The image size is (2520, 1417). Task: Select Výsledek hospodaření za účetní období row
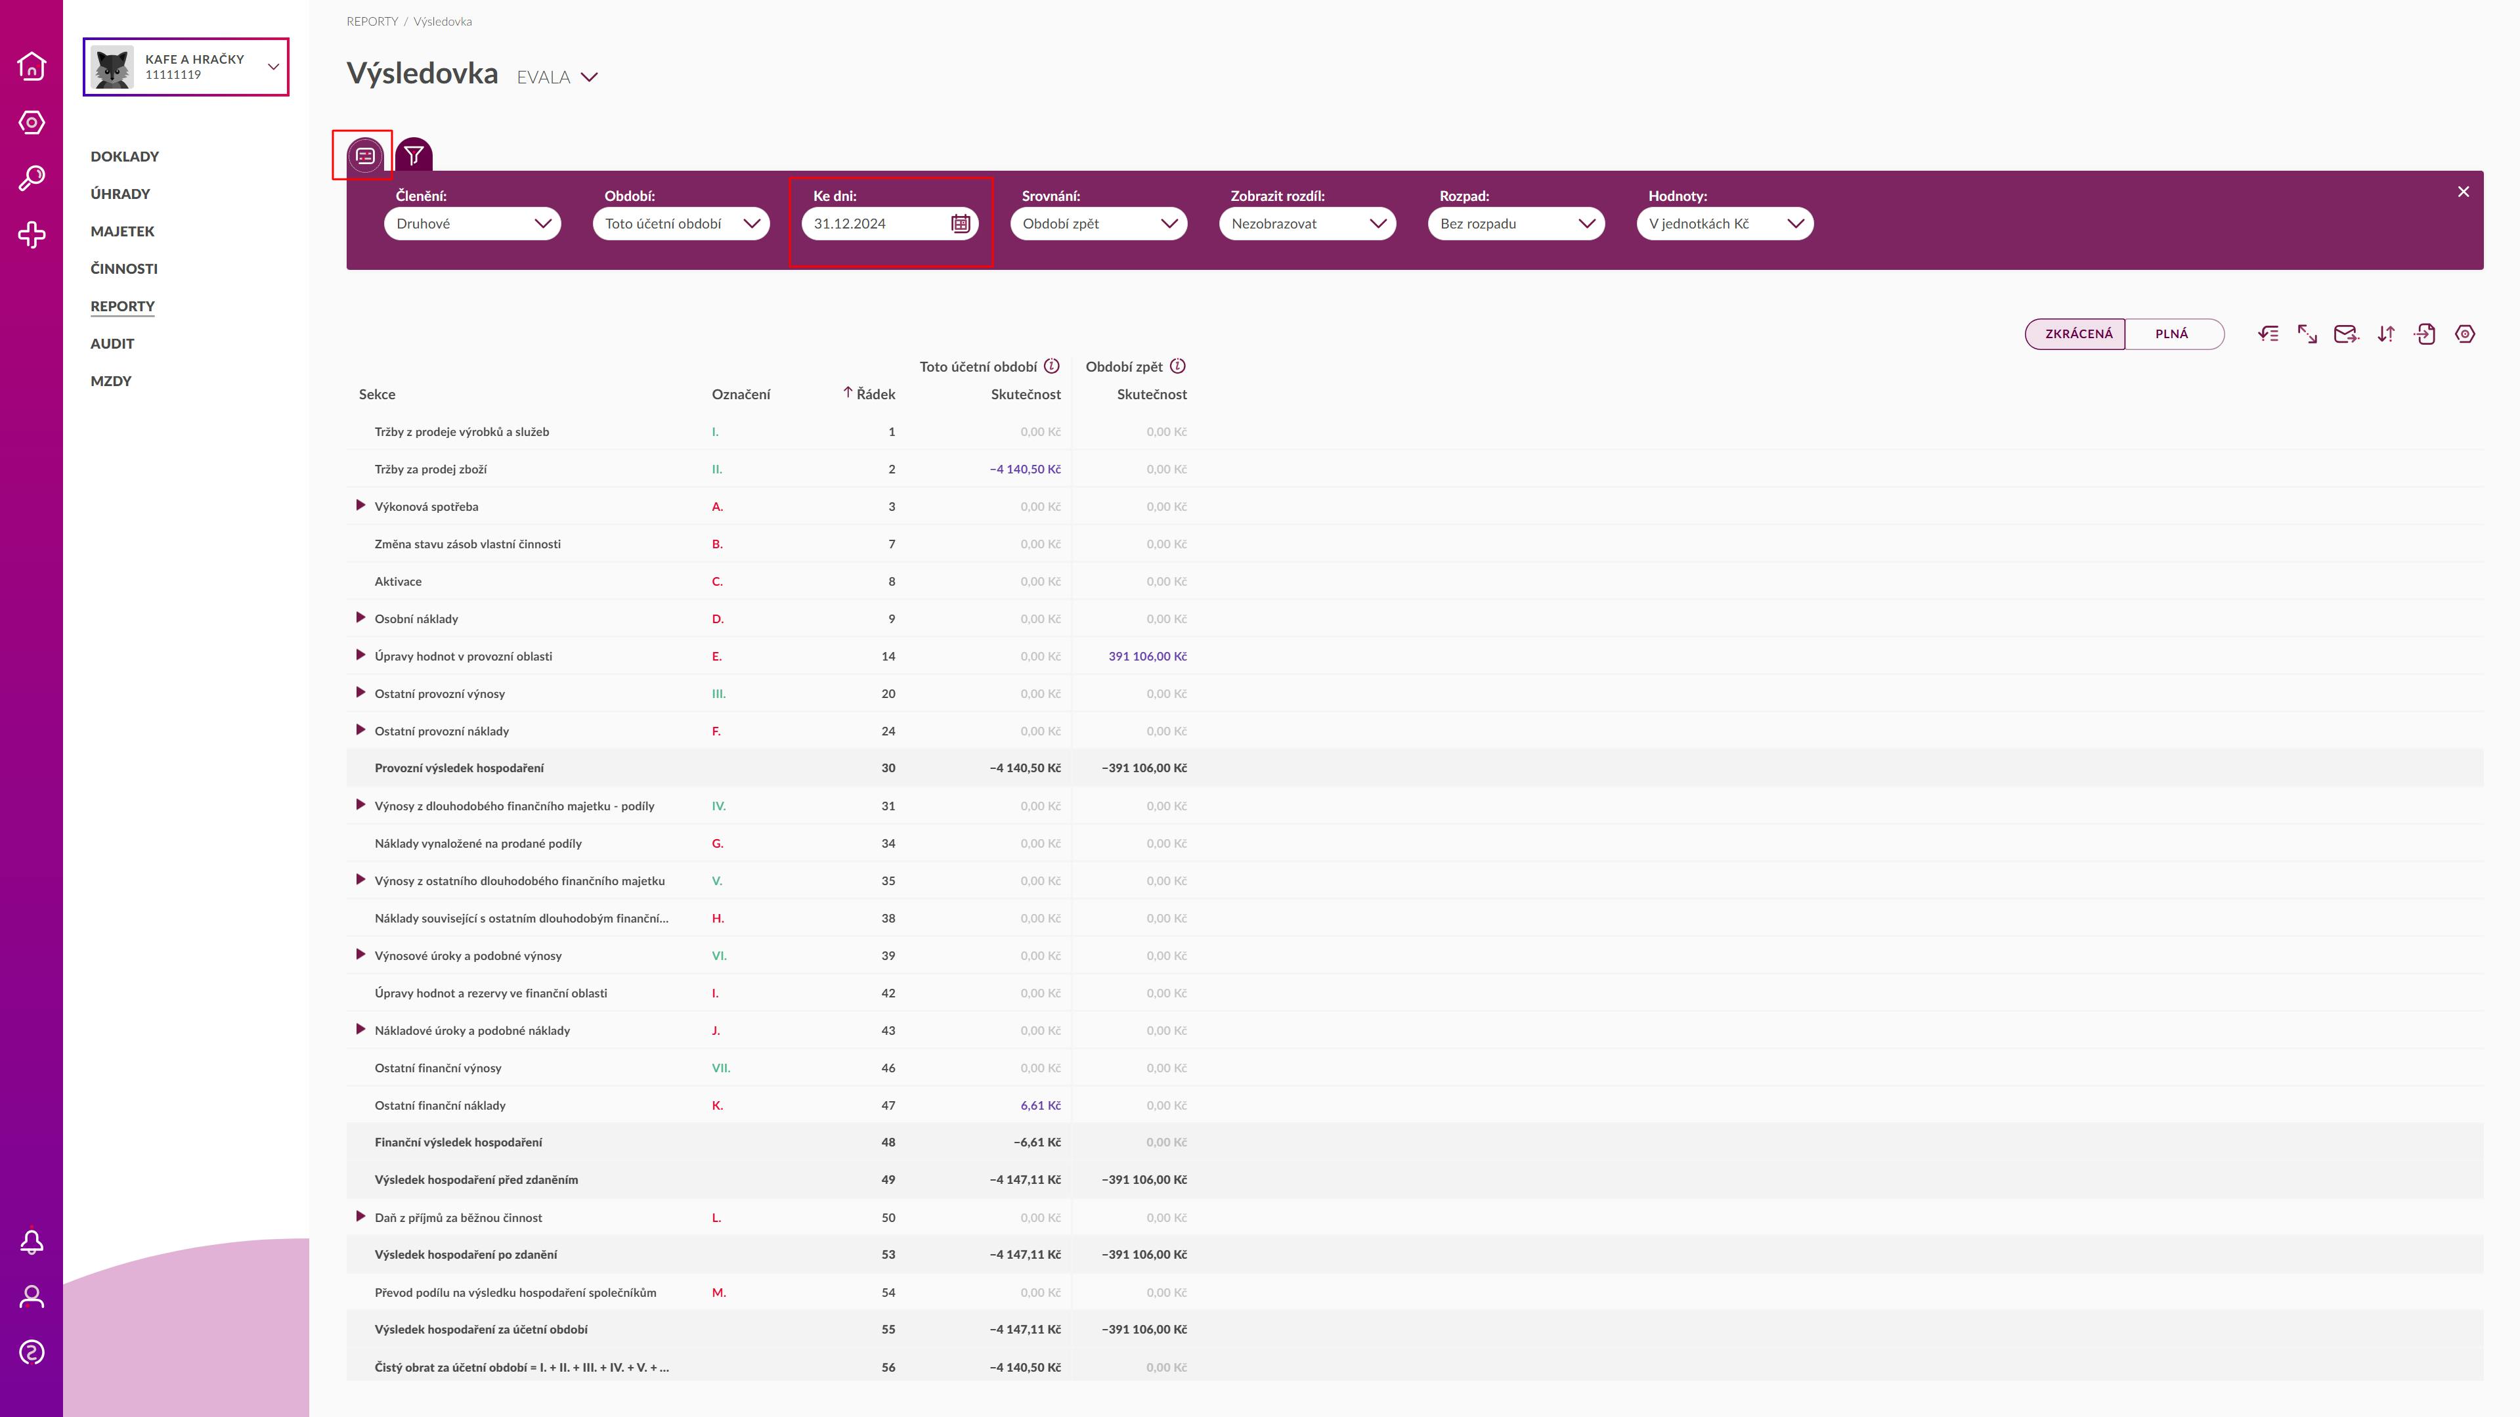(x=1414, y=1329)
